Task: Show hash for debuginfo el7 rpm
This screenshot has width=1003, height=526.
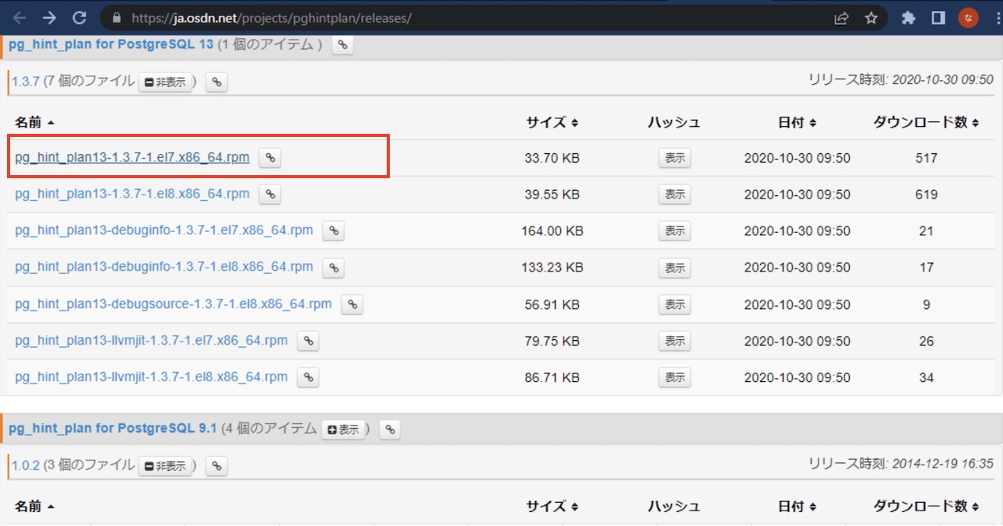Action: [675, 231]
